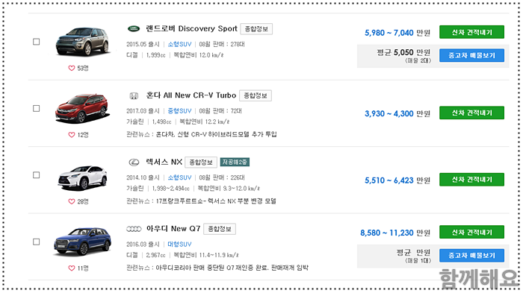Tick the Audi New Q7 checkbox
This screenshot has height=293, width=523.
[37, 242]
